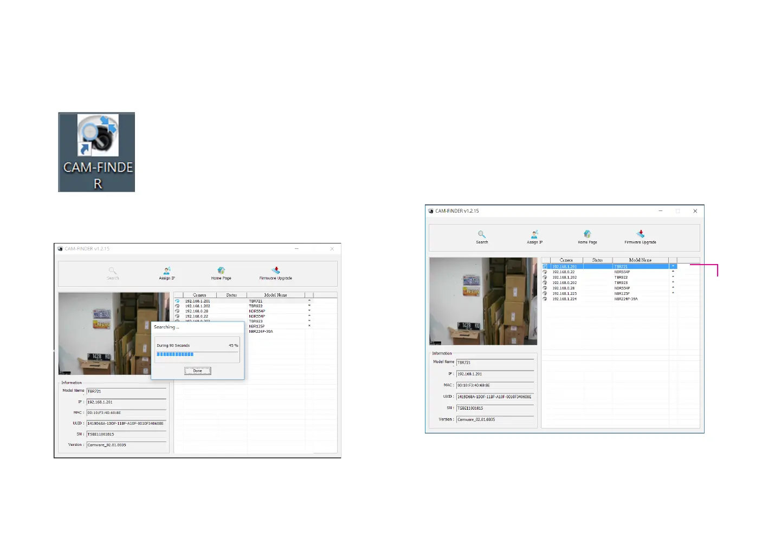Click camera icon beside 192.168.0.22, highlighted-row window
This screenshot has height=540, width=768.
[545, 272]
